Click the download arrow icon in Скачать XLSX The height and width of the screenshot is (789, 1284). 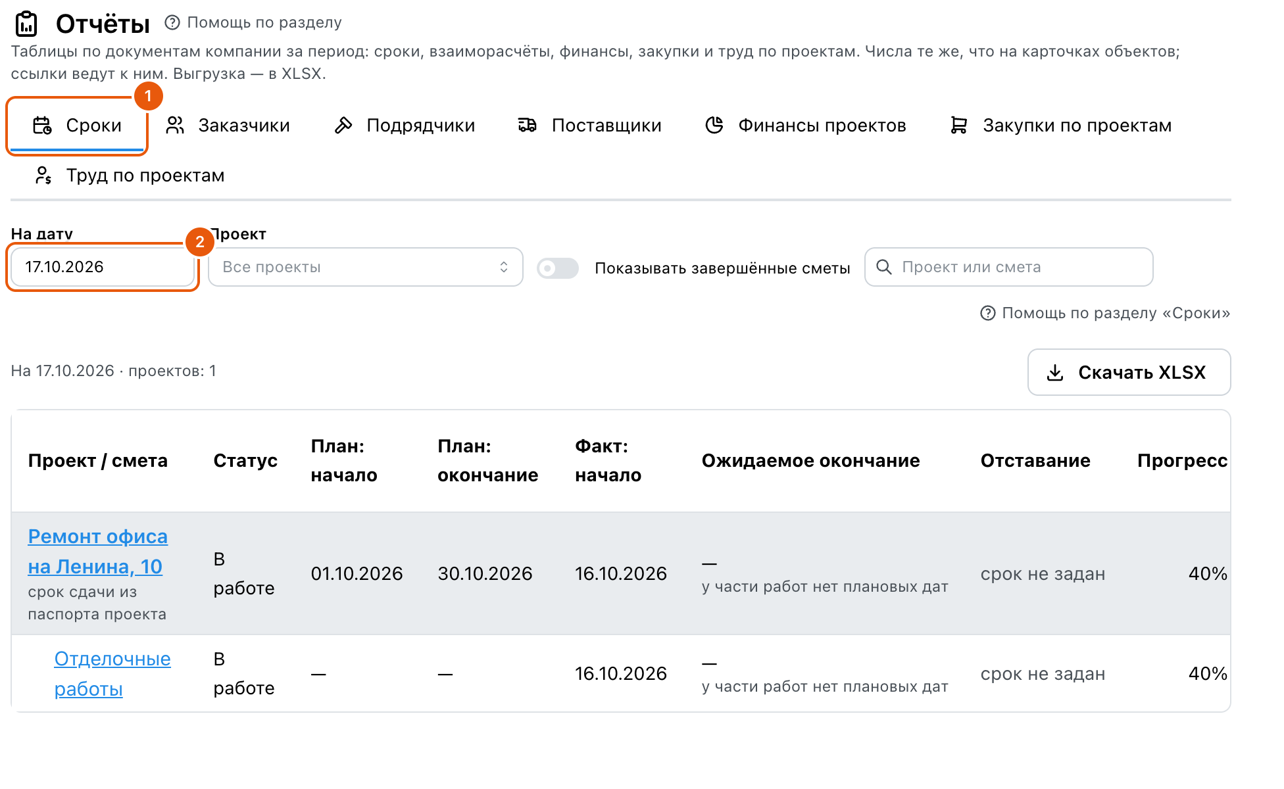[1055, 373]
